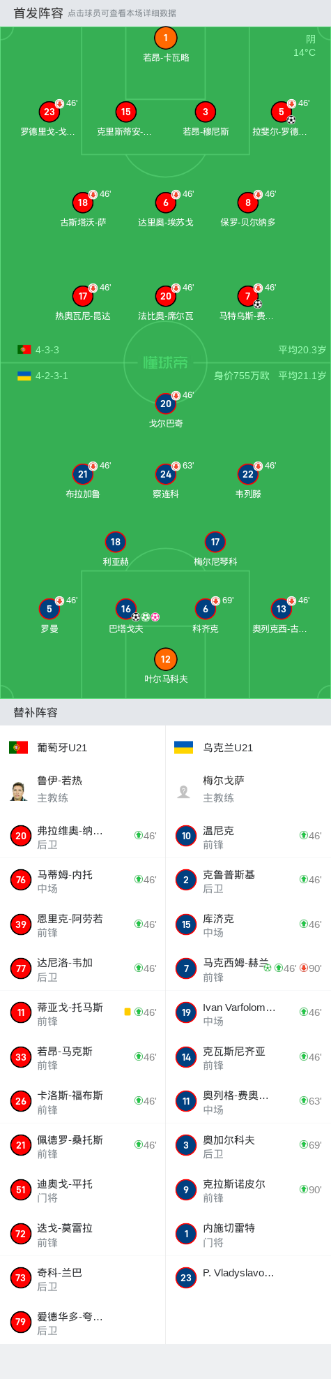This screenshot has width=331, height=1379.
Task: Tap number 23 罗德里戈 player circle
Action: pos(49,112)
